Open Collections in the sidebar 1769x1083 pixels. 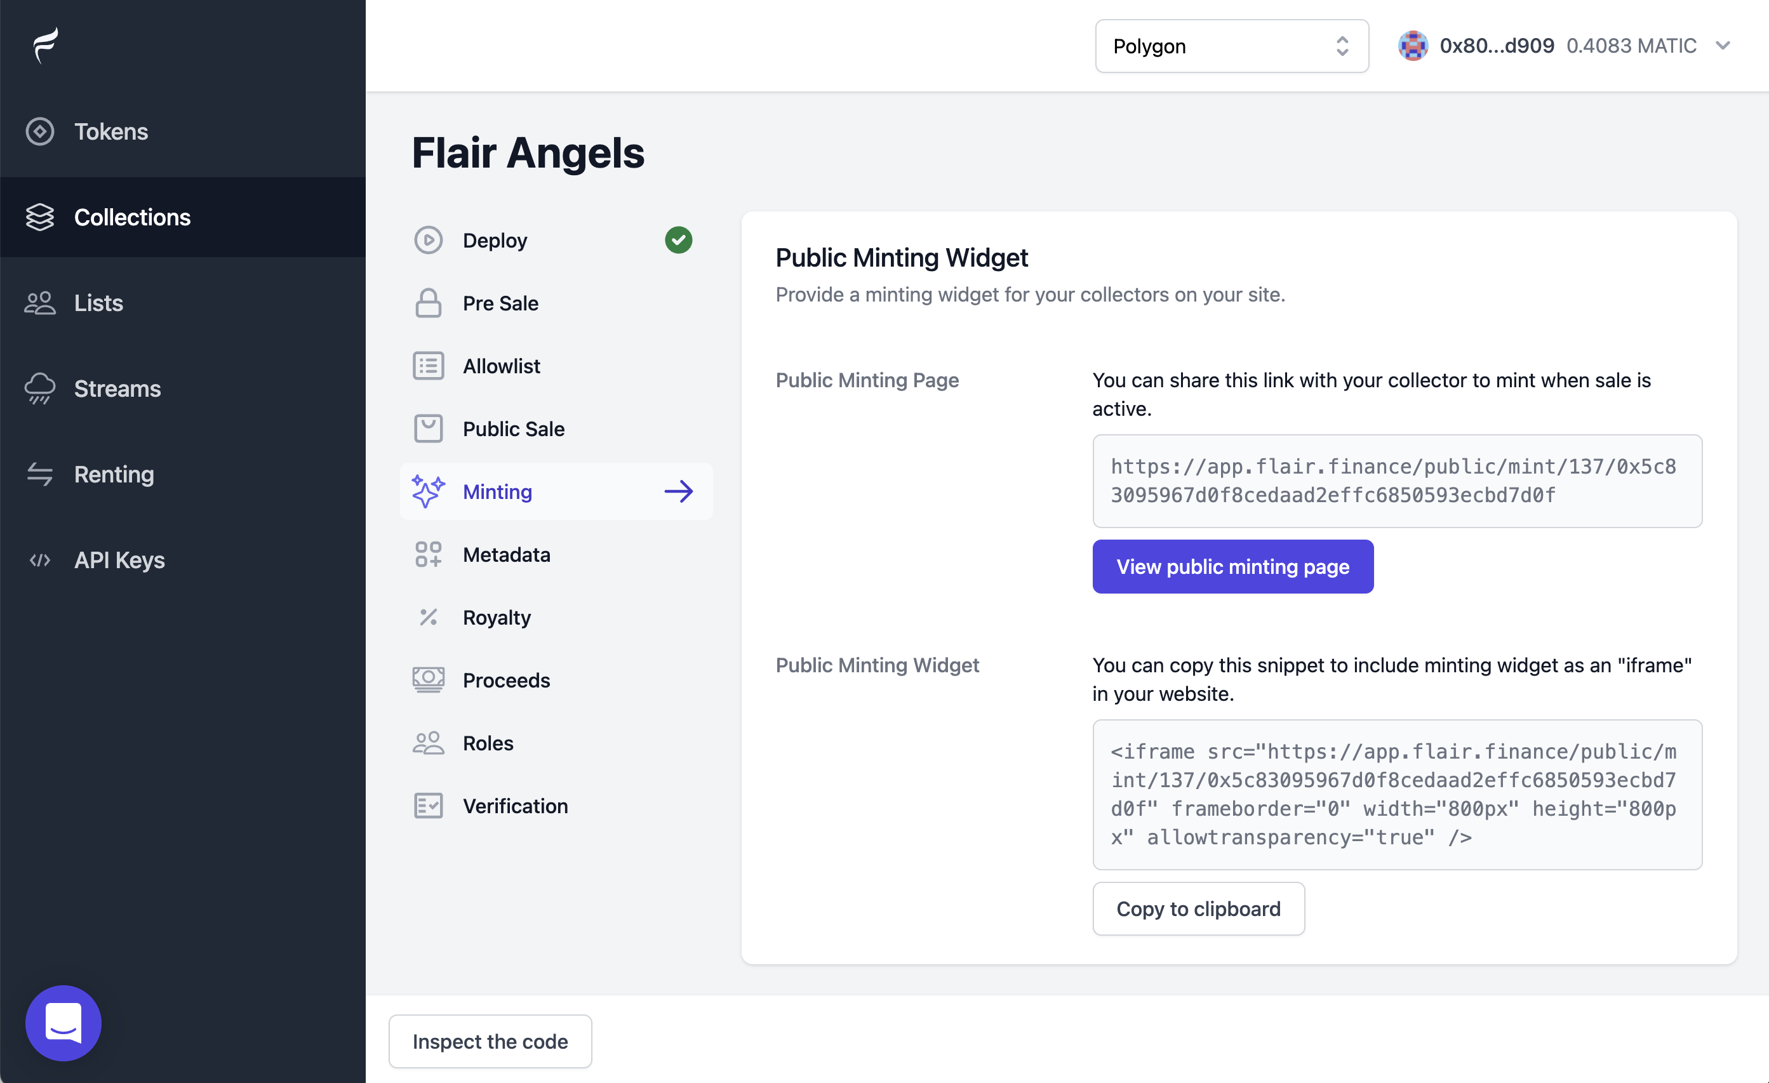click(x=182, y=216)
